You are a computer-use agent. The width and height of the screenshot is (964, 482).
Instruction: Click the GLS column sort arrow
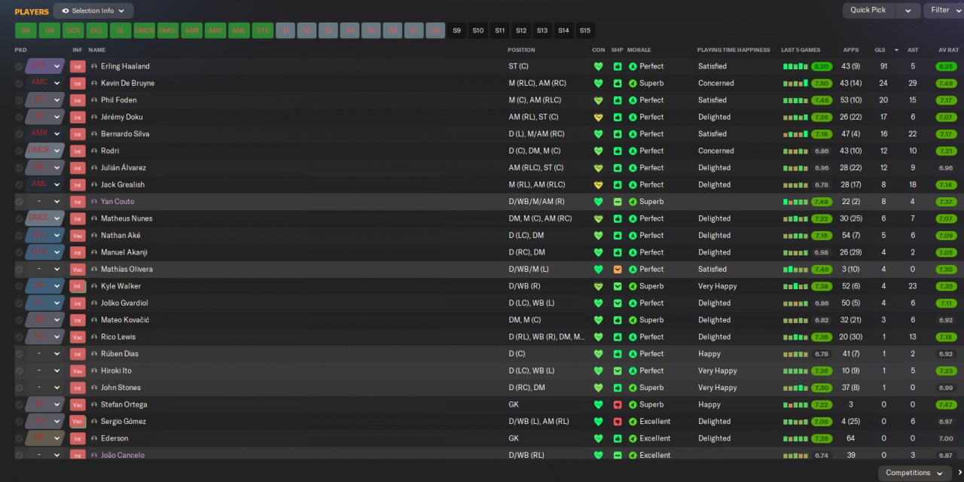896,50
